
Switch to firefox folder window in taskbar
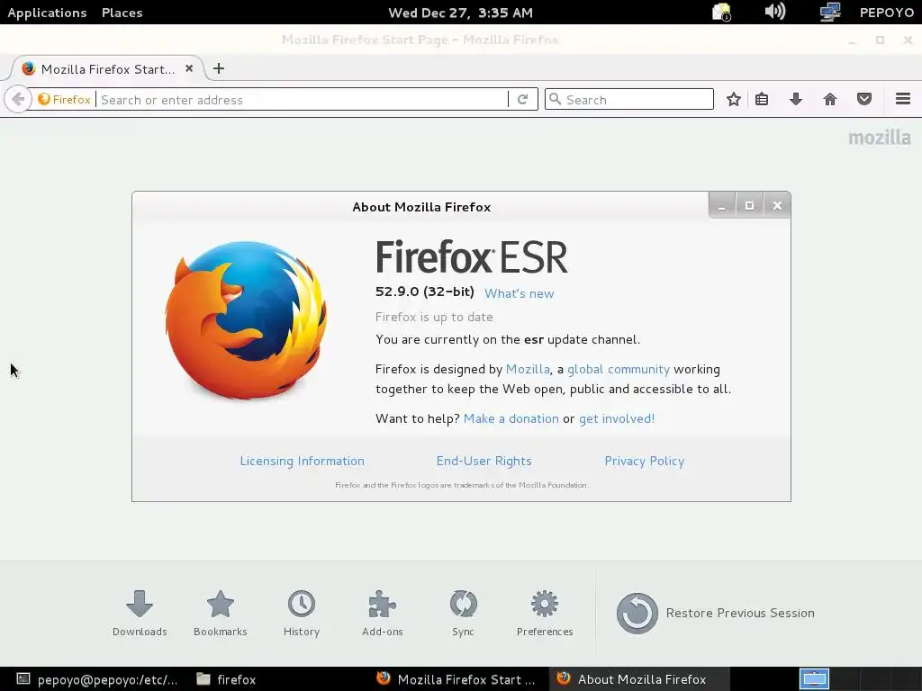click(x=226, y=679)
